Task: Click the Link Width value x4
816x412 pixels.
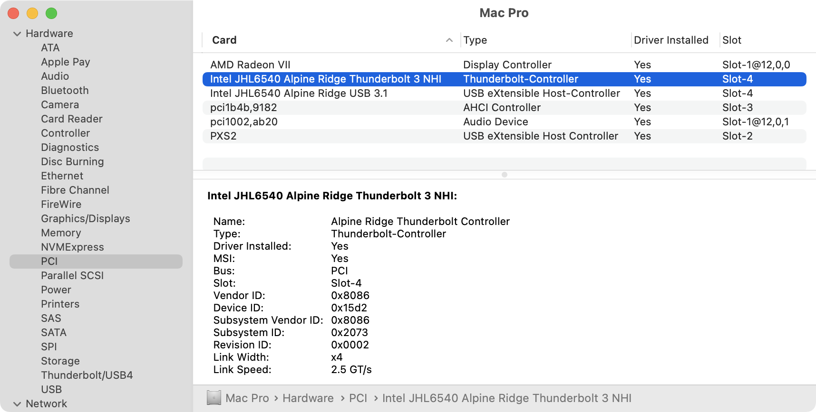Action: click(337, 357)
